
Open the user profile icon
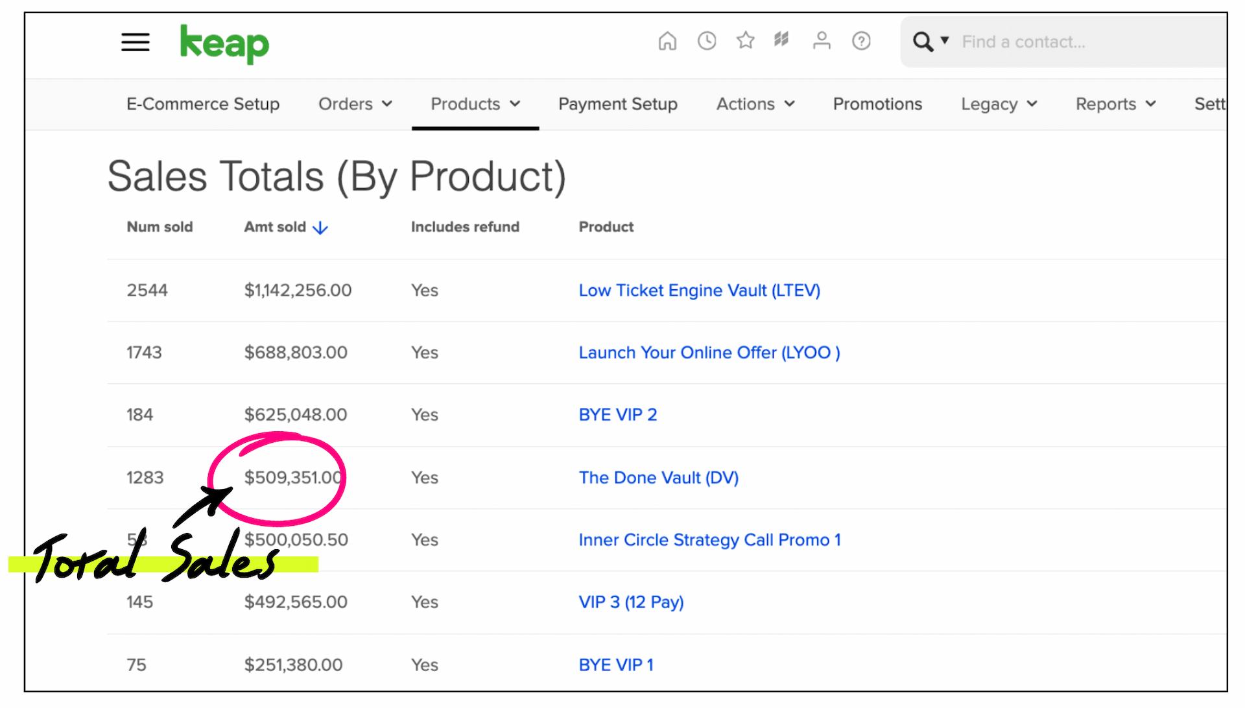click(x=822, y=41)
